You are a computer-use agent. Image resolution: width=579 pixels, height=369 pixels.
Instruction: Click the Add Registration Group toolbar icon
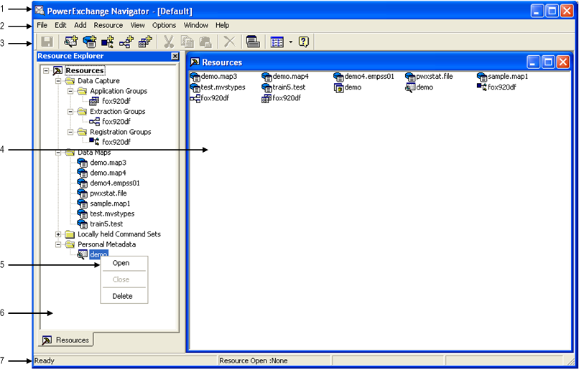108,42
